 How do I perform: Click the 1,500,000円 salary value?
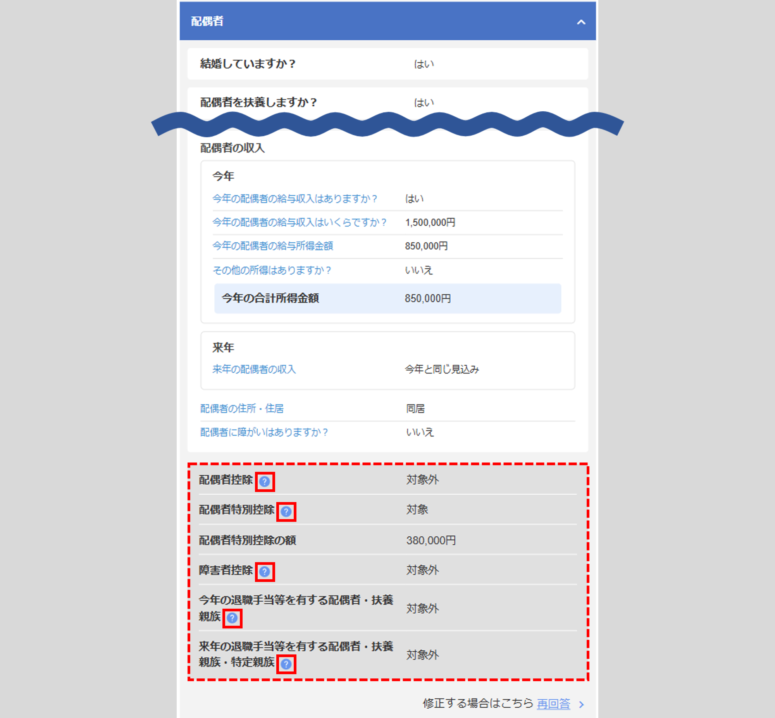coord(430,223)
